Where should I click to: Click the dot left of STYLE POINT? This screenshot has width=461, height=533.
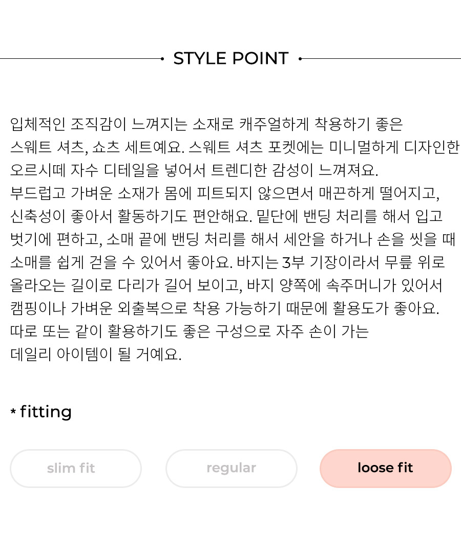(162, 59)
